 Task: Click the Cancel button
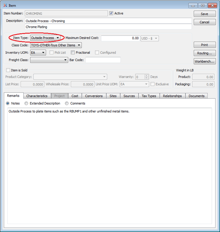click(204, 22)
